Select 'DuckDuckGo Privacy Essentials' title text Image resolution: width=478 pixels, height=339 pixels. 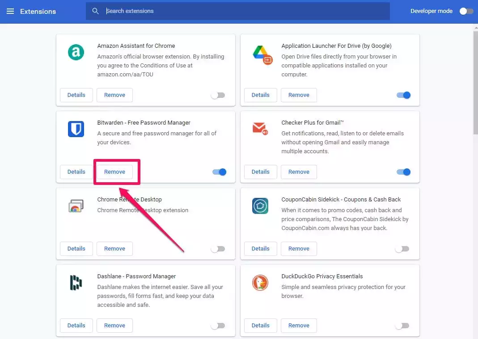(x=322, y=276)
